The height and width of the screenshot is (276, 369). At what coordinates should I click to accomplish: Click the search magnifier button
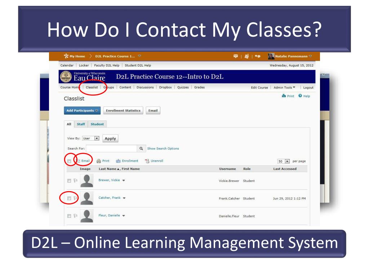141,148
